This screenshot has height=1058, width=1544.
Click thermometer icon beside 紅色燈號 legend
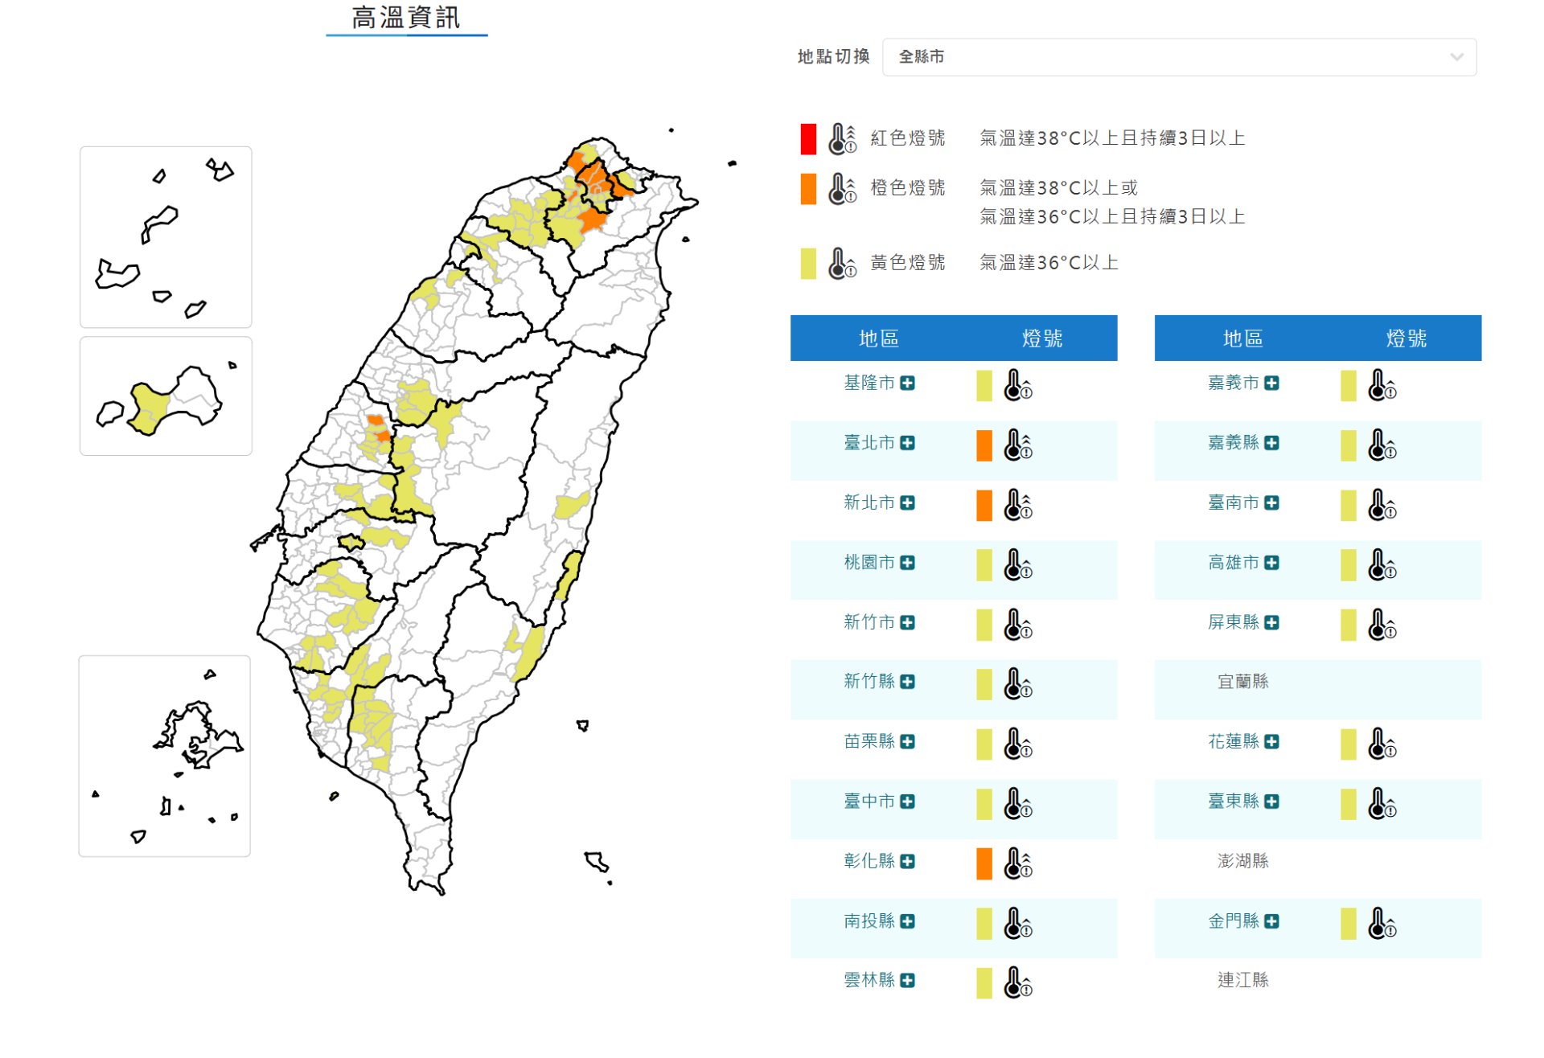coord(842,138)
